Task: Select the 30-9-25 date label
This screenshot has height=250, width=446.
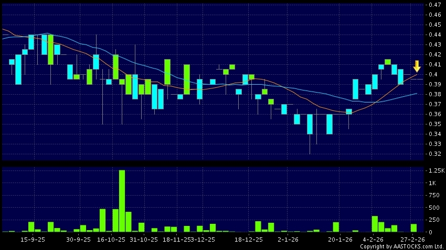Action: [x=78, y=240]
